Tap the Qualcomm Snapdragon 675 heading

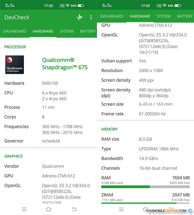(65, 64)
